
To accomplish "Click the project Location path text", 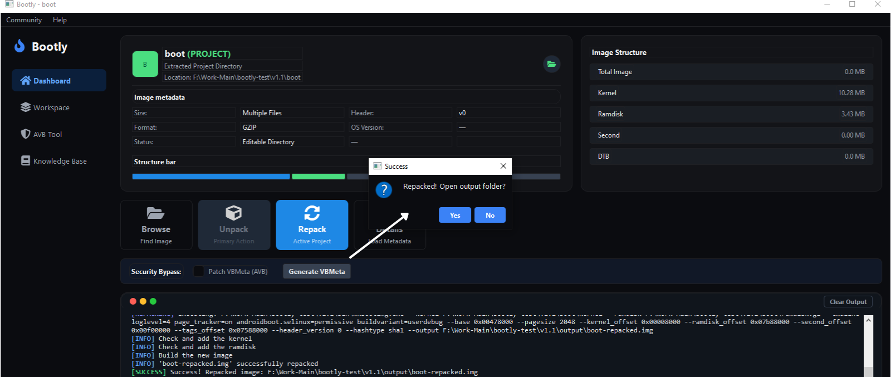I will (232, 77).
